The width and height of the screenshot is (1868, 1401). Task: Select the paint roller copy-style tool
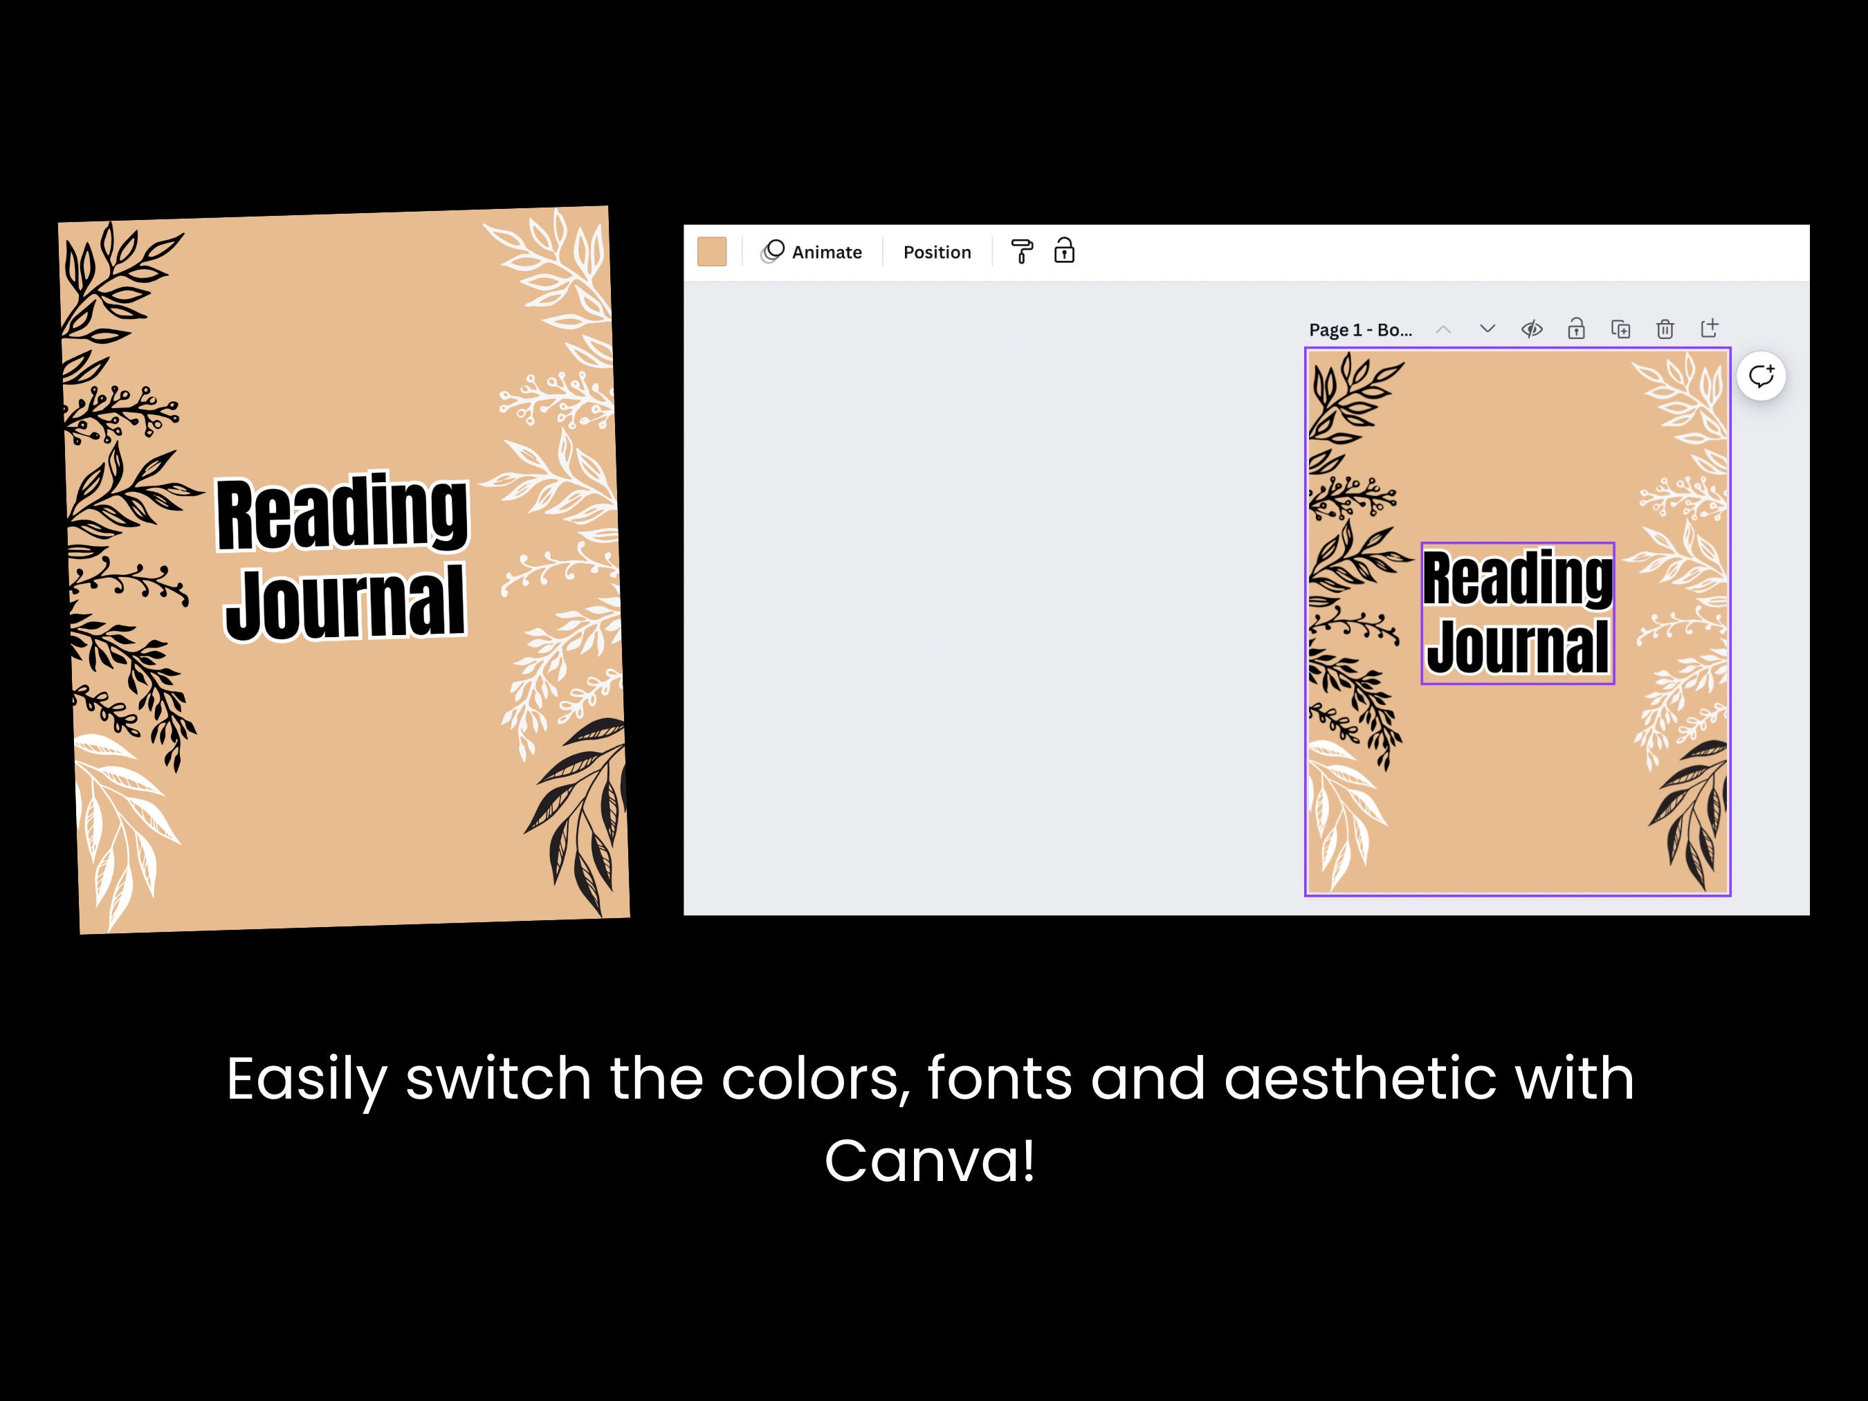click(x=1023, y=252)
